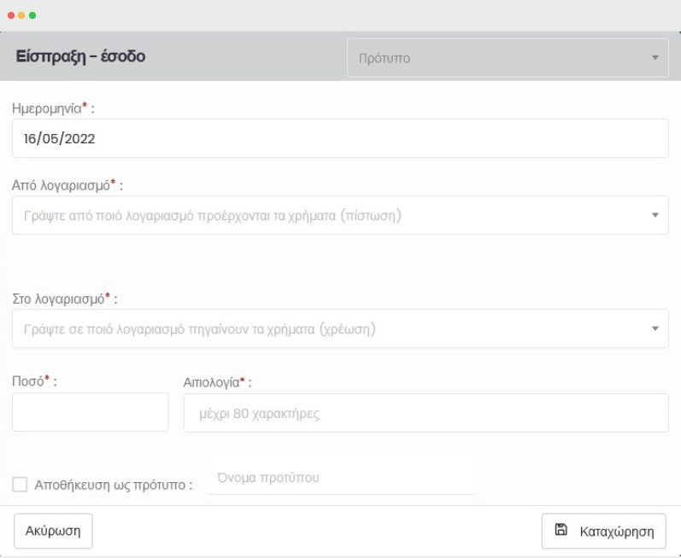
Task: Click the red window close dot
Action: coord(10,16)
